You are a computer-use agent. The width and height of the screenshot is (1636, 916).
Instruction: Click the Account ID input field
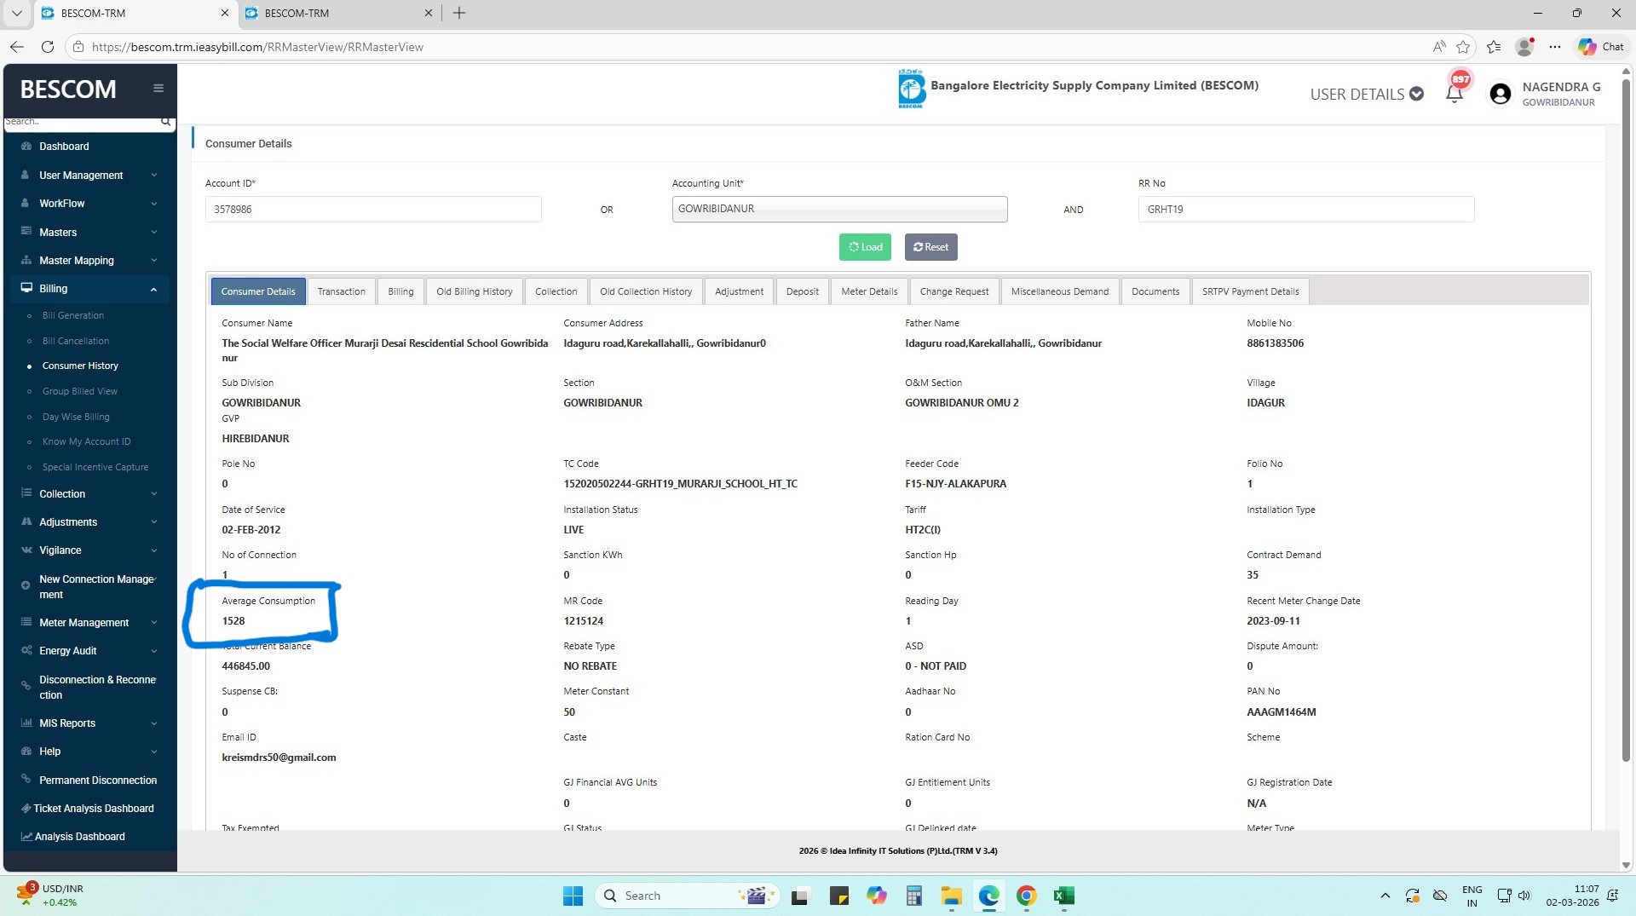click(372, 210)
